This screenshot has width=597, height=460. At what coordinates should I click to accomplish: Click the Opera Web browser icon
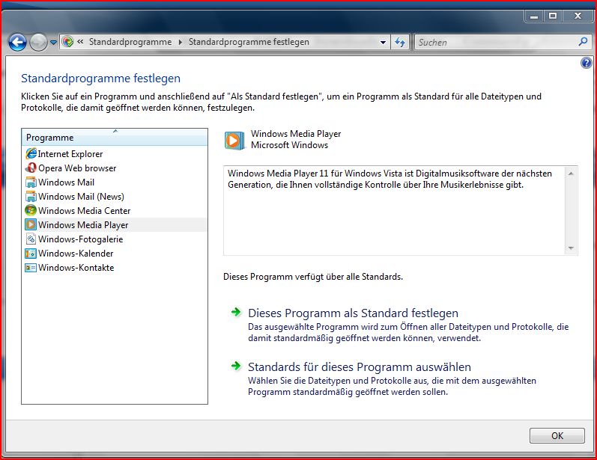point(31,168)
